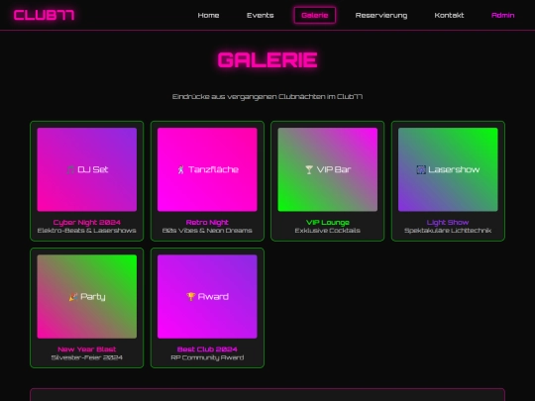Image resolution: width=535 pixels, height=401 pixels.
Task: Click the New Year Blast title
Action: click(x=87, y=350)
